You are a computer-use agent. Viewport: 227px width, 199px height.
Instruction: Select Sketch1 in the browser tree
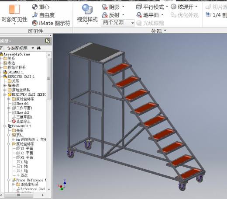click(x=22, y=104)
